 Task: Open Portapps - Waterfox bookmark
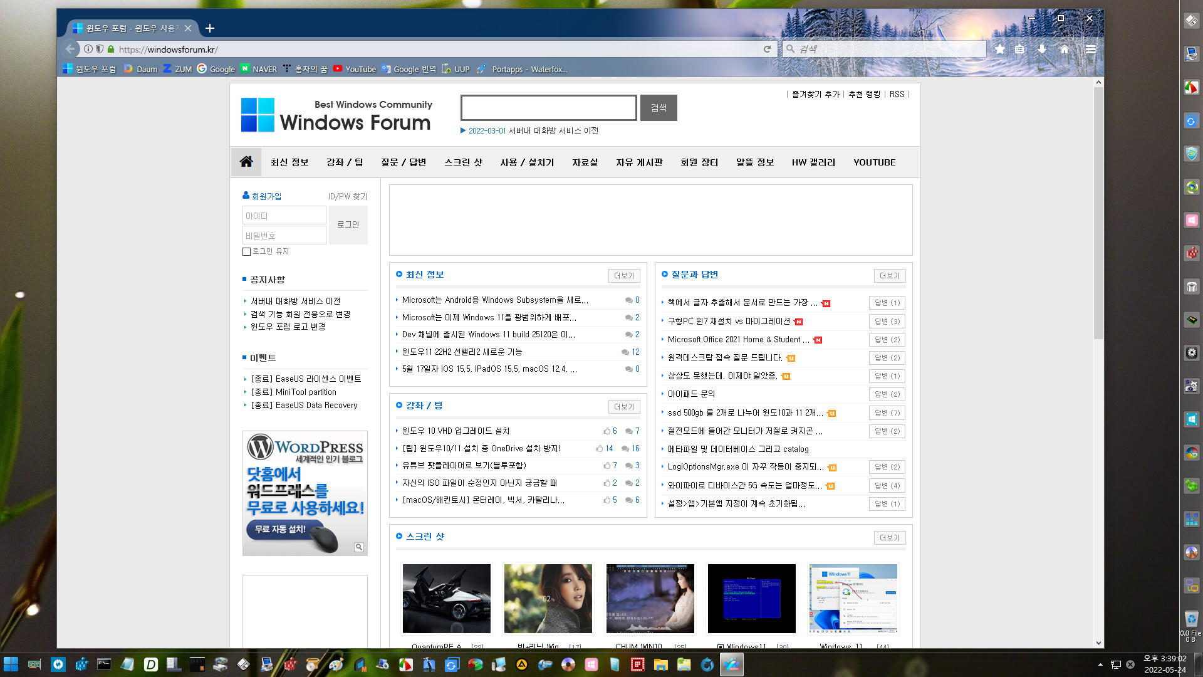click(522, 69)
